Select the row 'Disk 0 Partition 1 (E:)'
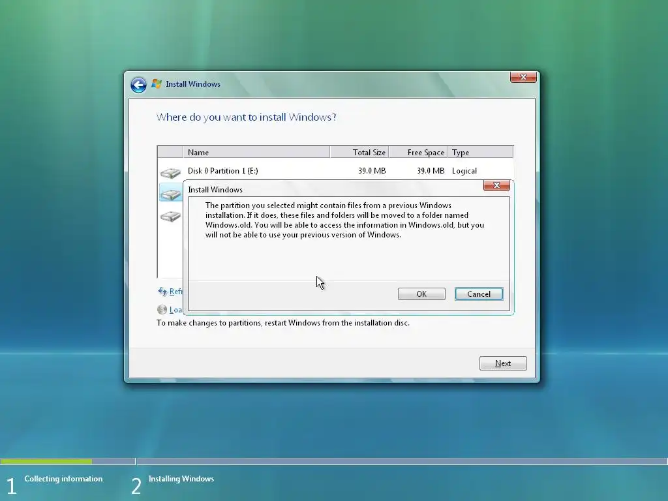The width and height of the screenshot is (668, 501). click(x=335, y=171)
